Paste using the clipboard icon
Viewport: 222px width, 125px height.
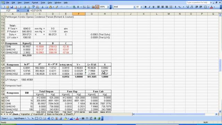pyautogui.click(x=50, y=7)
